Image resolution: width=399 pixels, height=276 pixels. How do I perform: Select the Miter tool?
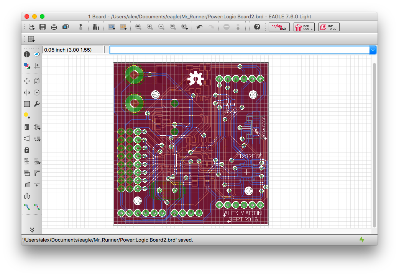coord(37,173)
